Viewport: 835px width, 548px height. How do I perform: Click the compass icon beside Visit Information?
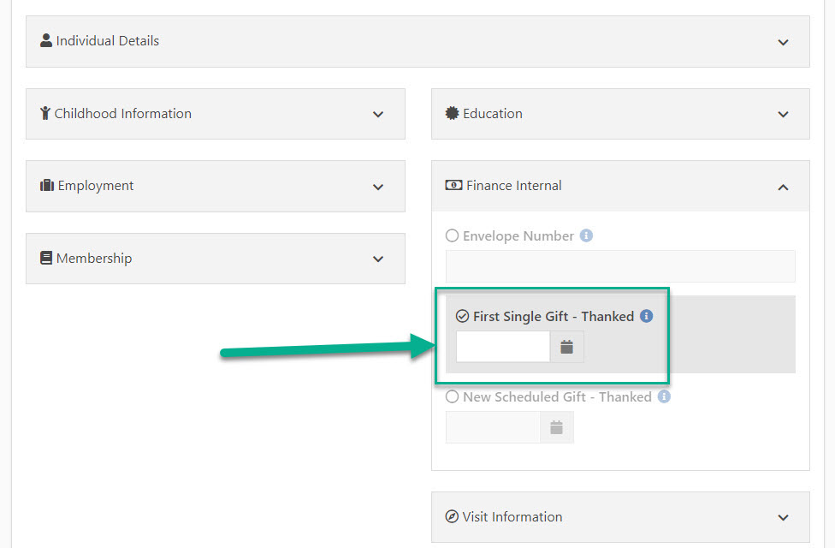click(x=452, y=516)
